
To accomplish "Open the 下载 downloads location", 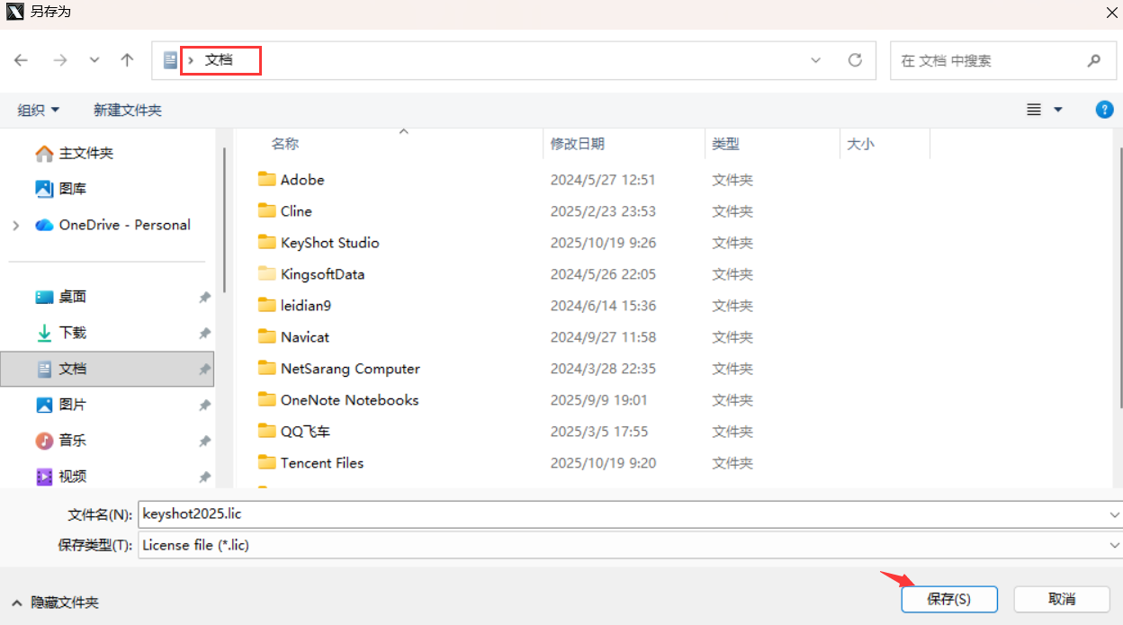I will [72, 333].
